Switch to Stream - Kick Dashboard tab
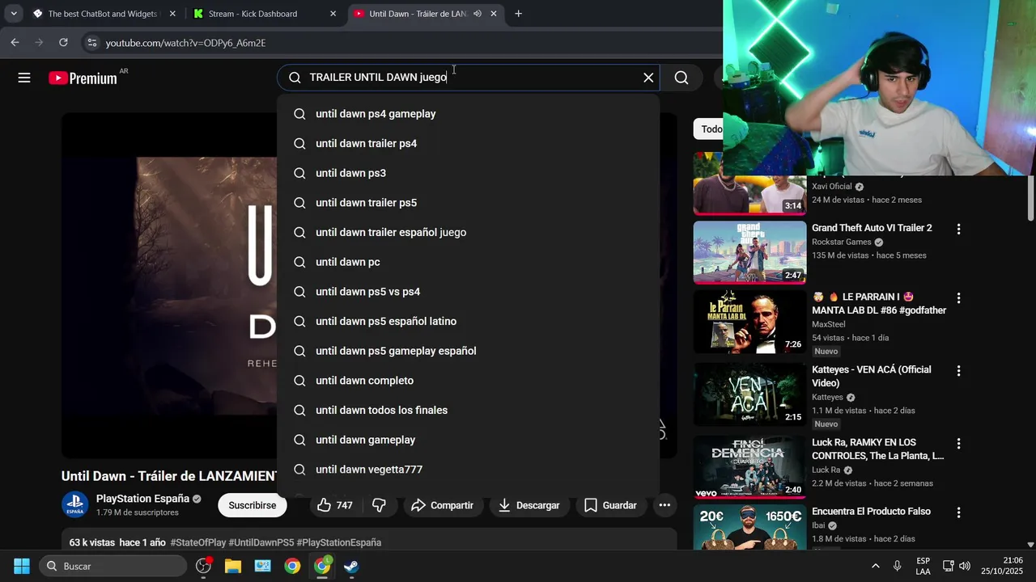This screenshot has height=582, width=1036. click(253, 14)
